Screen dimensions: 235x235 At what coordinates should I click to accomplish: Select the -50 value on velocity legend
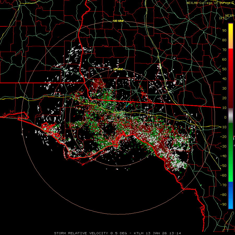pos(223,166)
